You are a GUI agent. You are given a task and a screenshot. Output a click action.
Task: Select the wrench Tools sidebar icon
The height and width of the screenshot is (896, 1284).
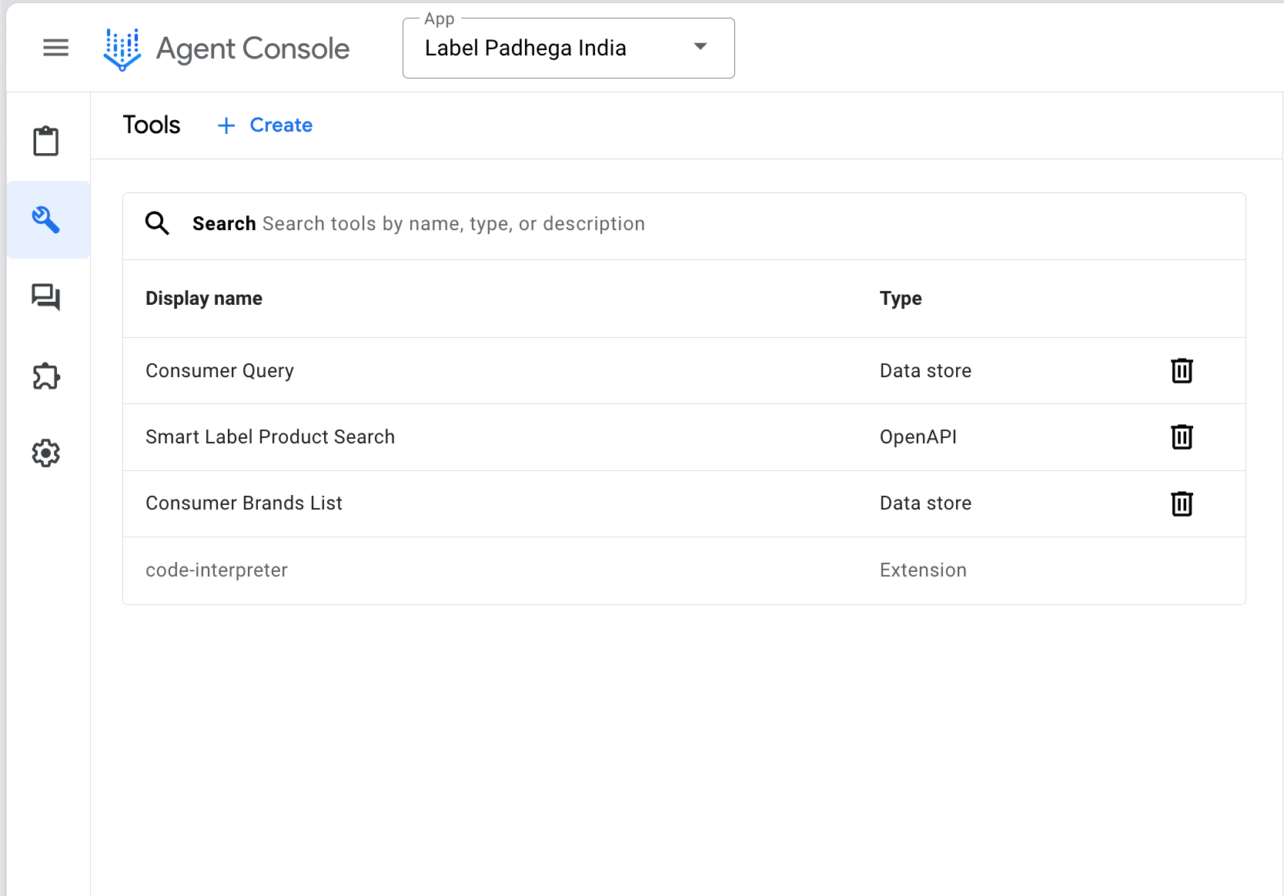click(46, 220)
